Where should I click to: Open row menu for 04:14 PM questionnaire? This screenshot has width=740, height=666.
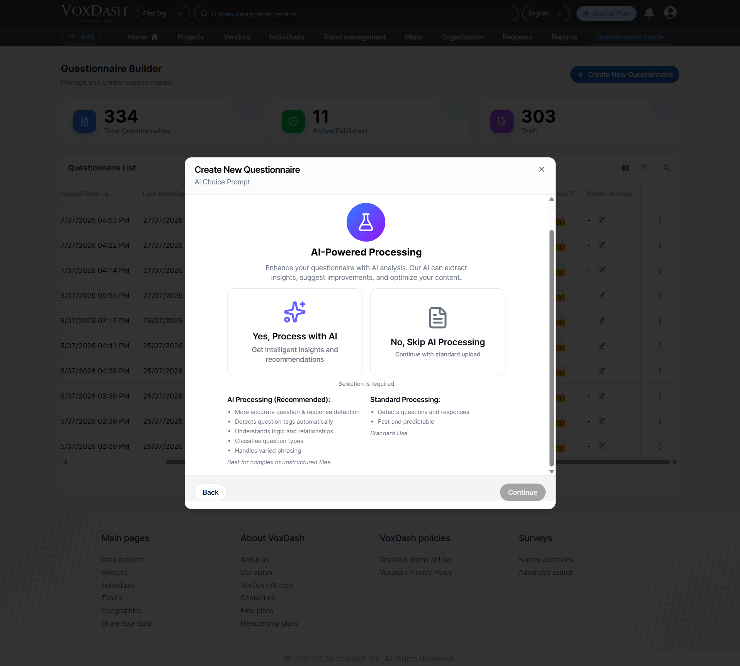(x=660, y=270)
